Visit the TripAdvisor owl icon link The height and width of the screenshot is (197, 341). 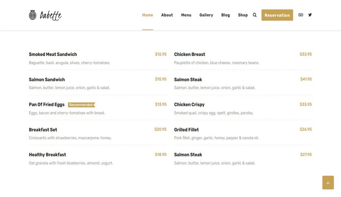301,15
